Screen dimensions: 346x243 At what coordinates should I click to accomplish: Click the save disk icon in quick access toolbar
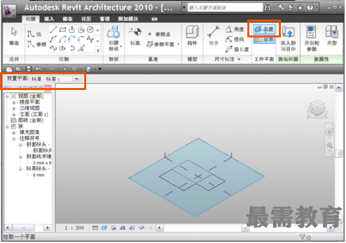click(28, 69)
